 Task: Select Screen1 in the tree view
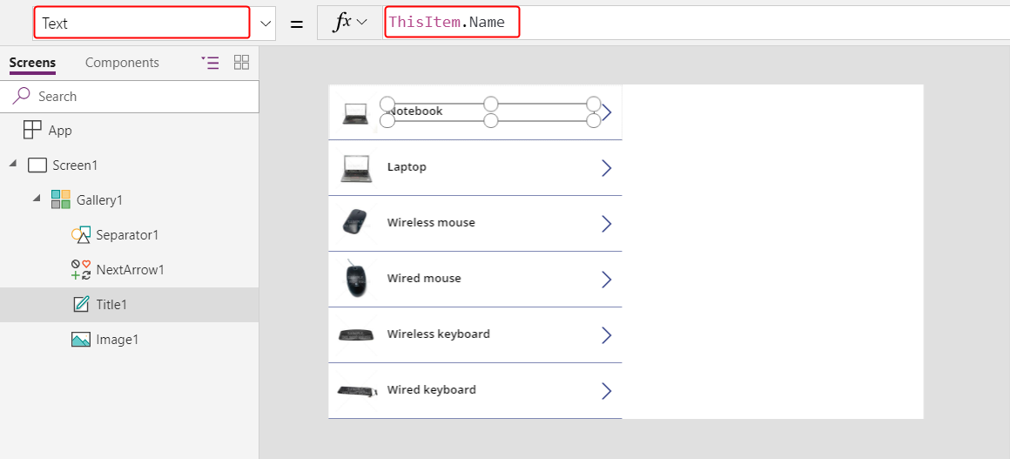(x=130, y=165)
